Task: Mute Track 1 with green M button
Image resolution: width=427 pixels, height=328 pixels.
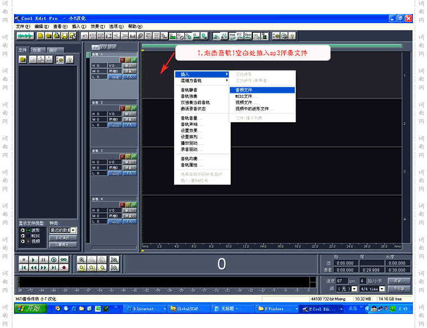Action: [x=134, y=60]
